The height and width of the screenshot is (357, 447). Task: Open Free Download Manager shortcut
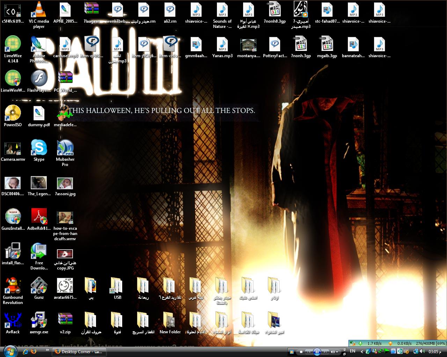[39, 257]
